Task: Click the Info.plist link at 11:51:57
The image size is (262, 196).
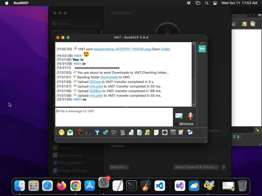Action: (x=96, y=87)
